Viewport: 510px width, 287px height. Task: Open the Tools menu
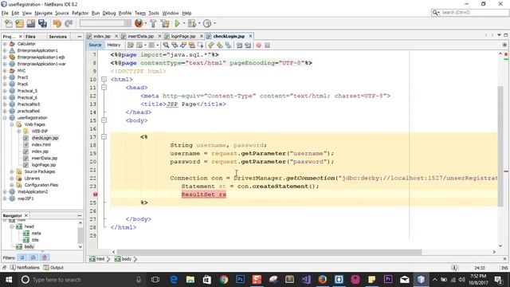pyautogui.click(x=154, y=13)
